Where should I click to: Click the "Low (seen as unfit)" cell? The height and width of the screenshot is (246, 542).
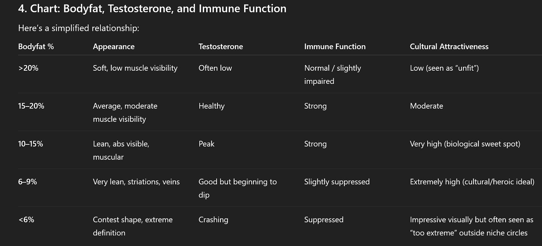coord(444,68)
